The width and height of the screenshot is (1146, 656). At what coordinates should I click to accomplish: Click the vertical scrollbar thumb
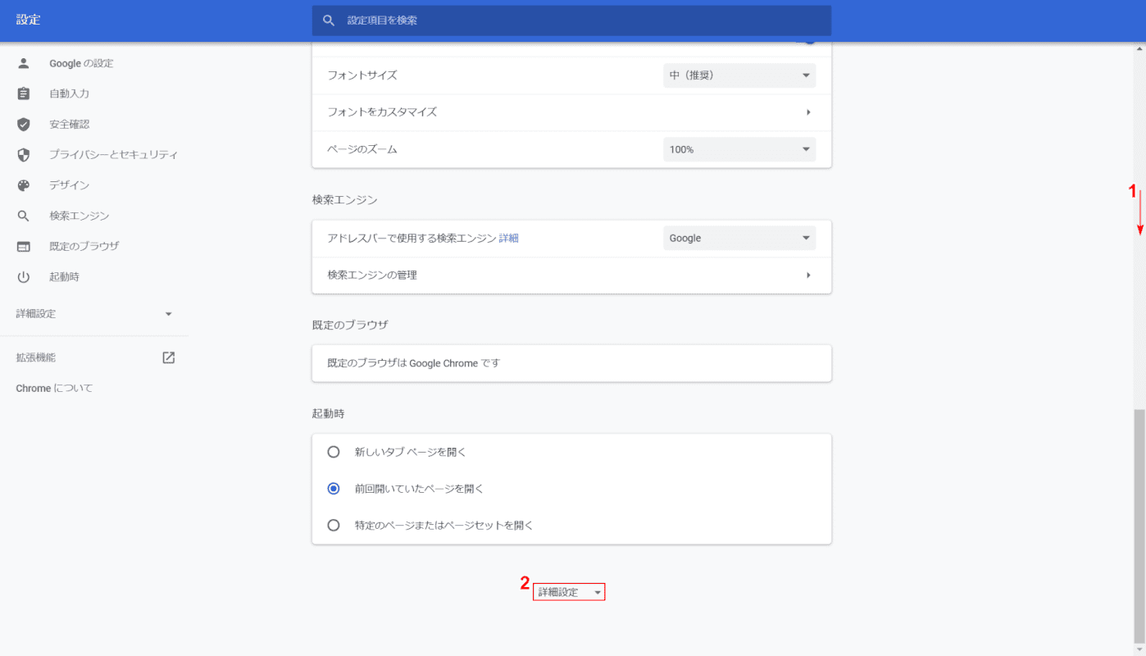[x=1139, y=526]
